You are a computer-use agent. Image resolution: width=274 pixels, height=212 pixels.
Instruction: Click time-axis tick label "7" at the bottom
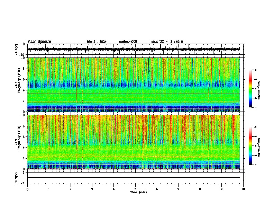click(x=179, y=189)
